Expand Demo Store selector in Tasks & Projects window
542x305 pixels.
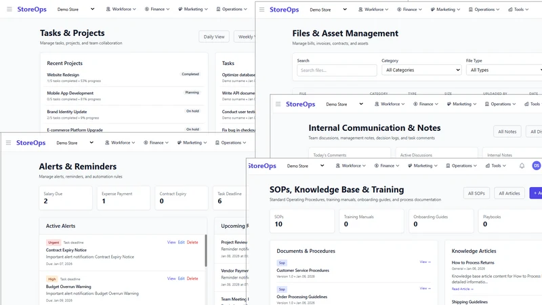coord(76,9)
